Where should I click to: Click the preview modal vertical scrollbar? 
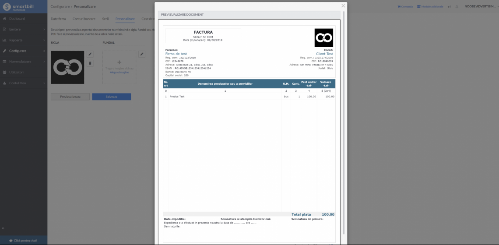(344, 122)
